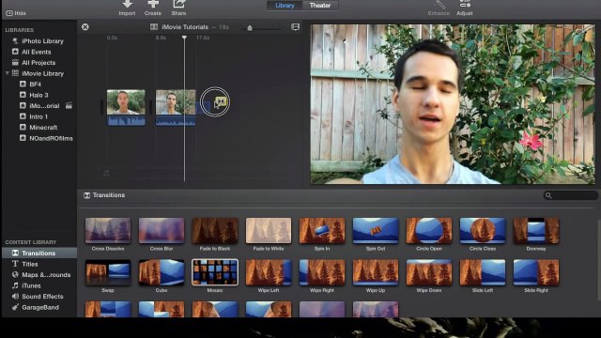
Task: Select the Spin Out transition
Action: click(x=376, y=231)
